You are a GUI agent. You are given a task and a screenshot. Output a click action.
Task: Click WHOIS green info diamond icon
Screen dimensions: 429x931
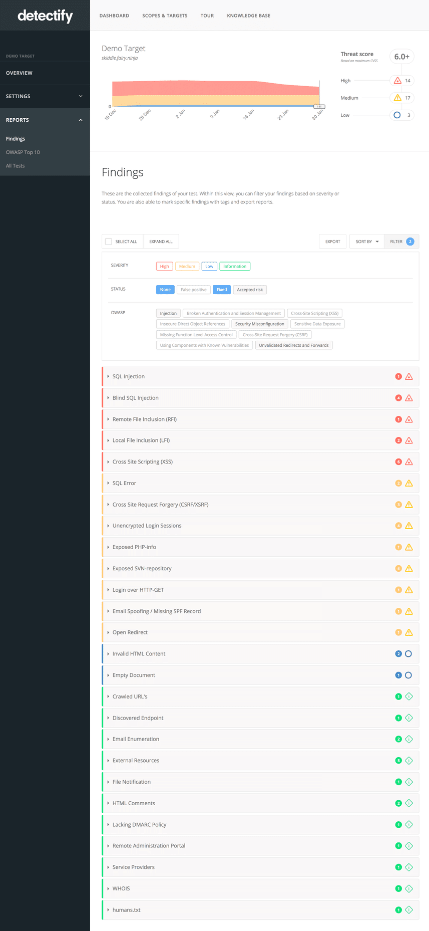(x=409, y=888)
